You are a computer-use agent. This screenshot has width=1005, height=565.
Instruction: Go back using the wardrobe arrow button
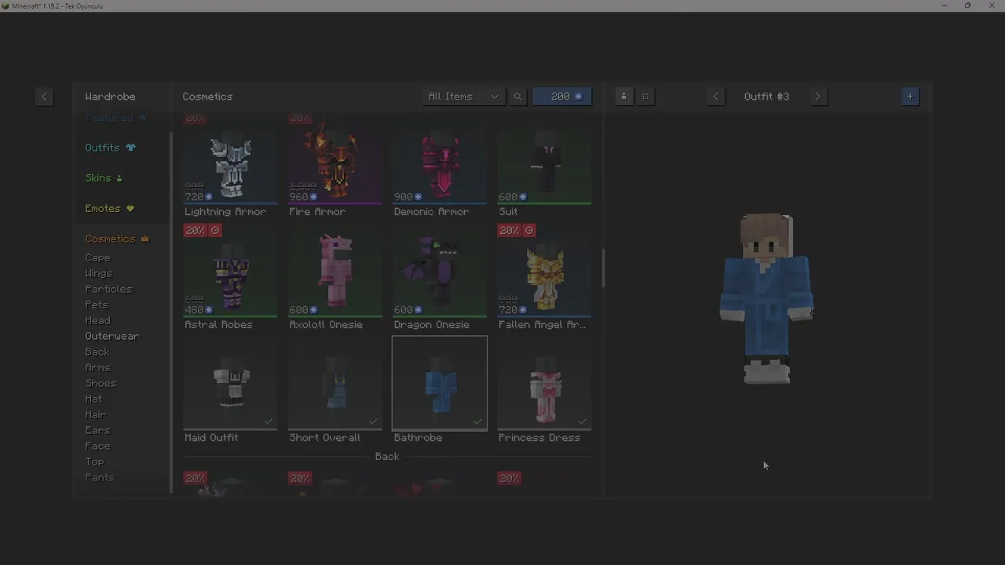[x=44, y=97]
